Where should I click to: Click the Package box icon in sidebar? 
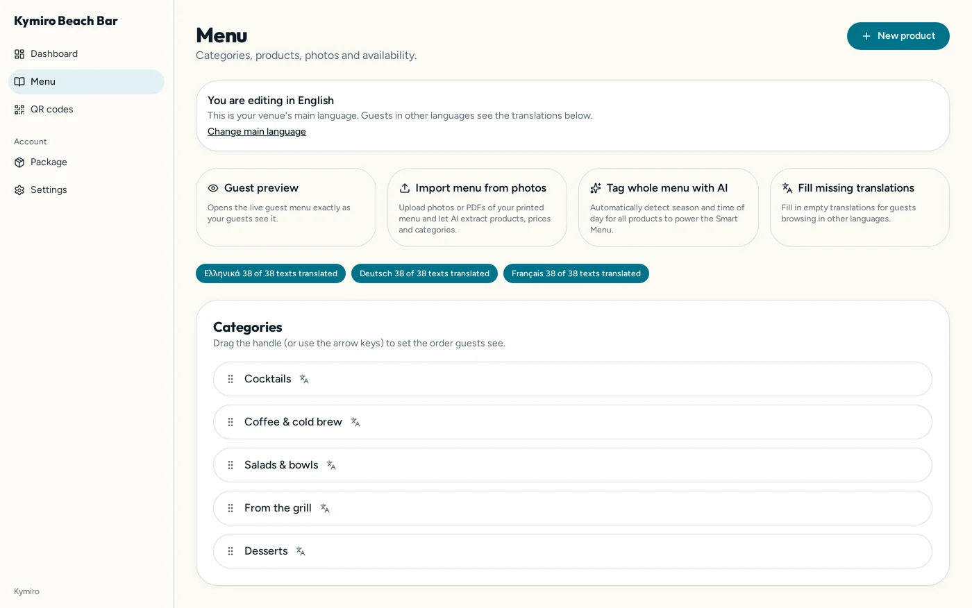pyautogui.click(x=19, y=162)
